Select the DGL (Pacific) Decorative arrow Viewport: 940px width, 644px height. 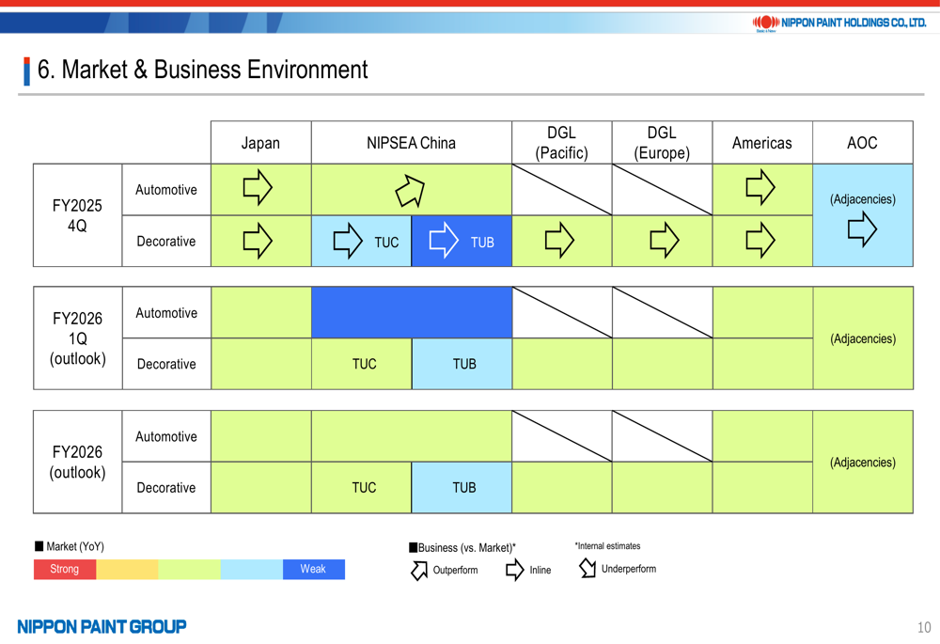point(559,240)
